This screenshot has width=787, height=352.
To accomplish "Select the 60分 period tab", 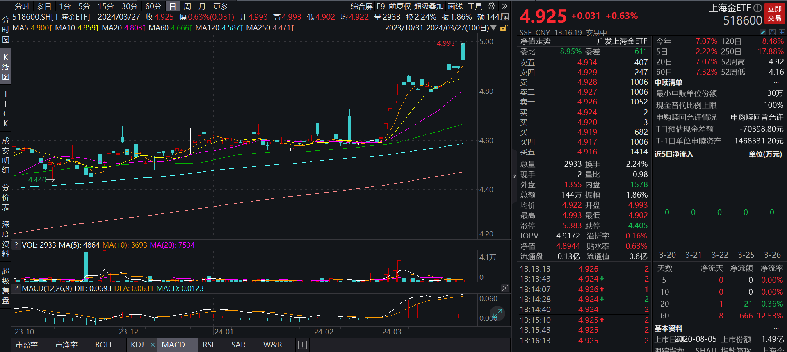I will [x=153, y=6].
